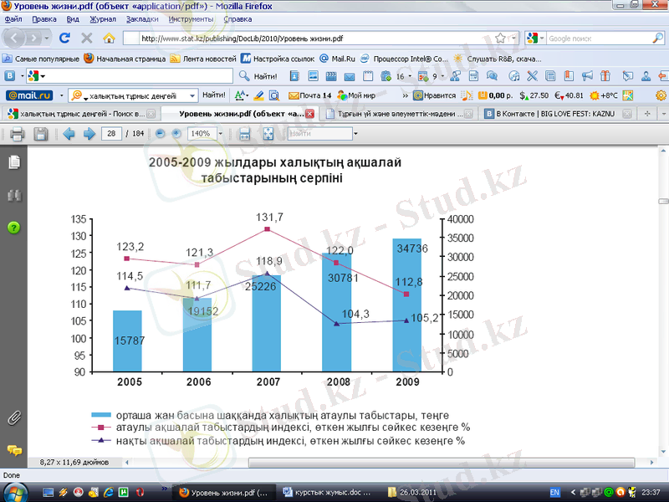Click the PDF print icon
Screen dimensions: 669x502
click(x=18, y=134)
